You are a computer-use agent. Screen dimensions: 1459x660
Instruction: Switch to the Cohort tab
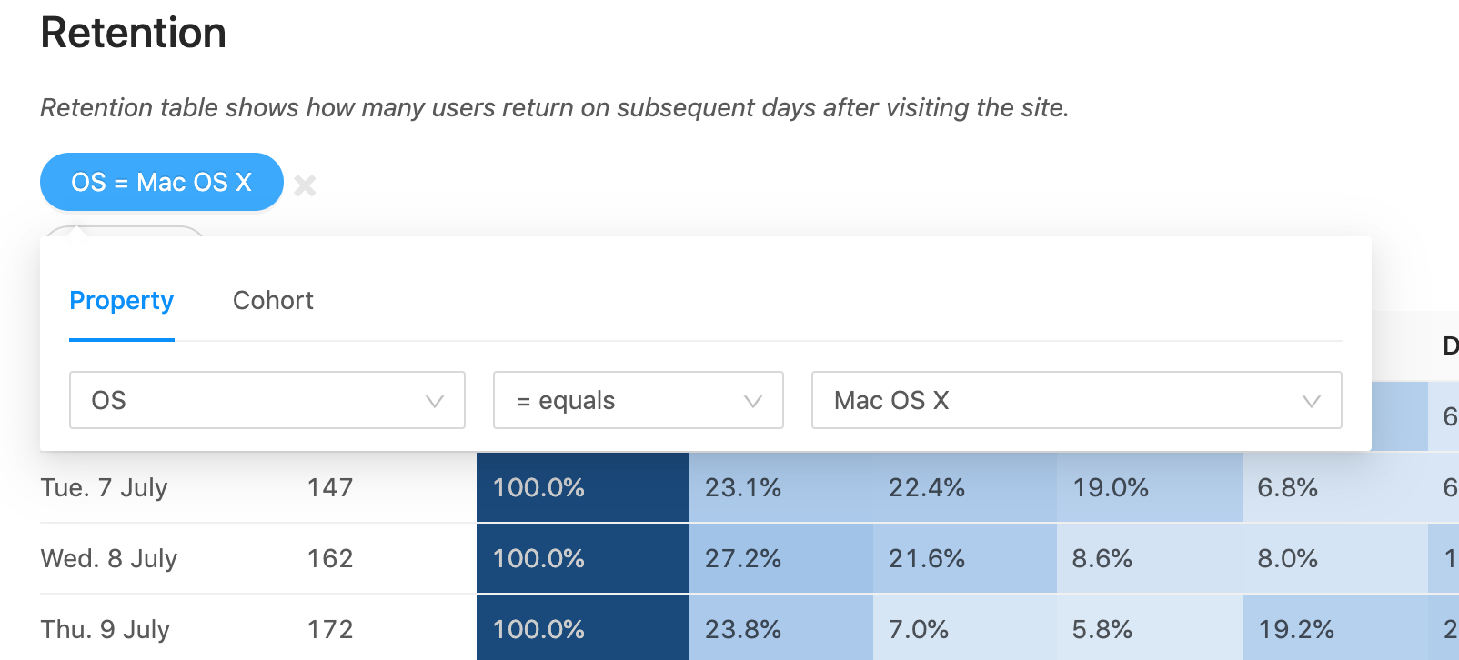273,301
